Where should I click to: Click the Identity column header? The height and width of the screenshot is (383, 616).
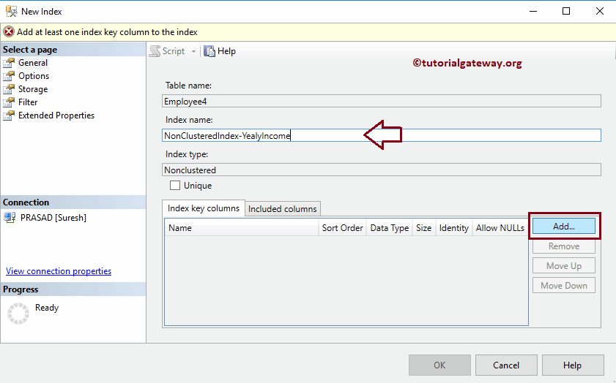point(453,228)
